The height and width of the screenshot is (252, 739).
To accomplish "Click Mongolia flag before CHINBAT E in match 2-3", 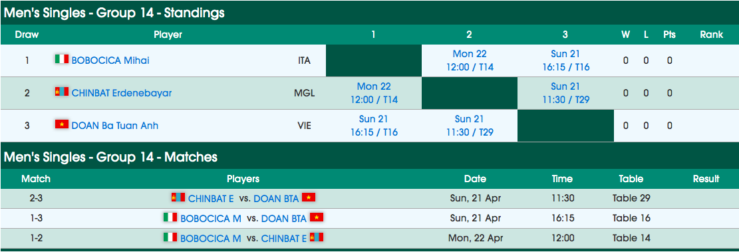I will pos(178,198).
